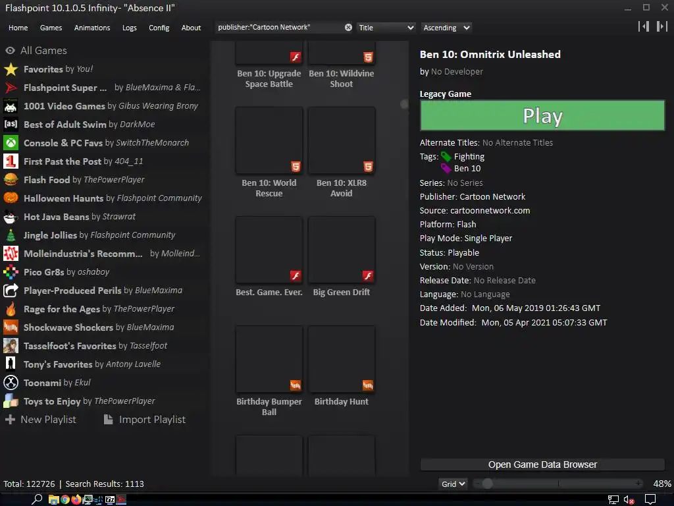Screen dimensions: 674x506
Task: Click the Tony's Favorites silhouette icon
Action: point(11,364)
